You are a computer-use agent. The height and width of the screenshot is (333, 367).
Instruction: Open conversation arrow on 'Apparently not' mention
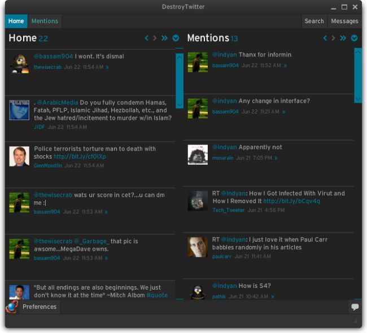pyautogui.click(x=276, y=158)
